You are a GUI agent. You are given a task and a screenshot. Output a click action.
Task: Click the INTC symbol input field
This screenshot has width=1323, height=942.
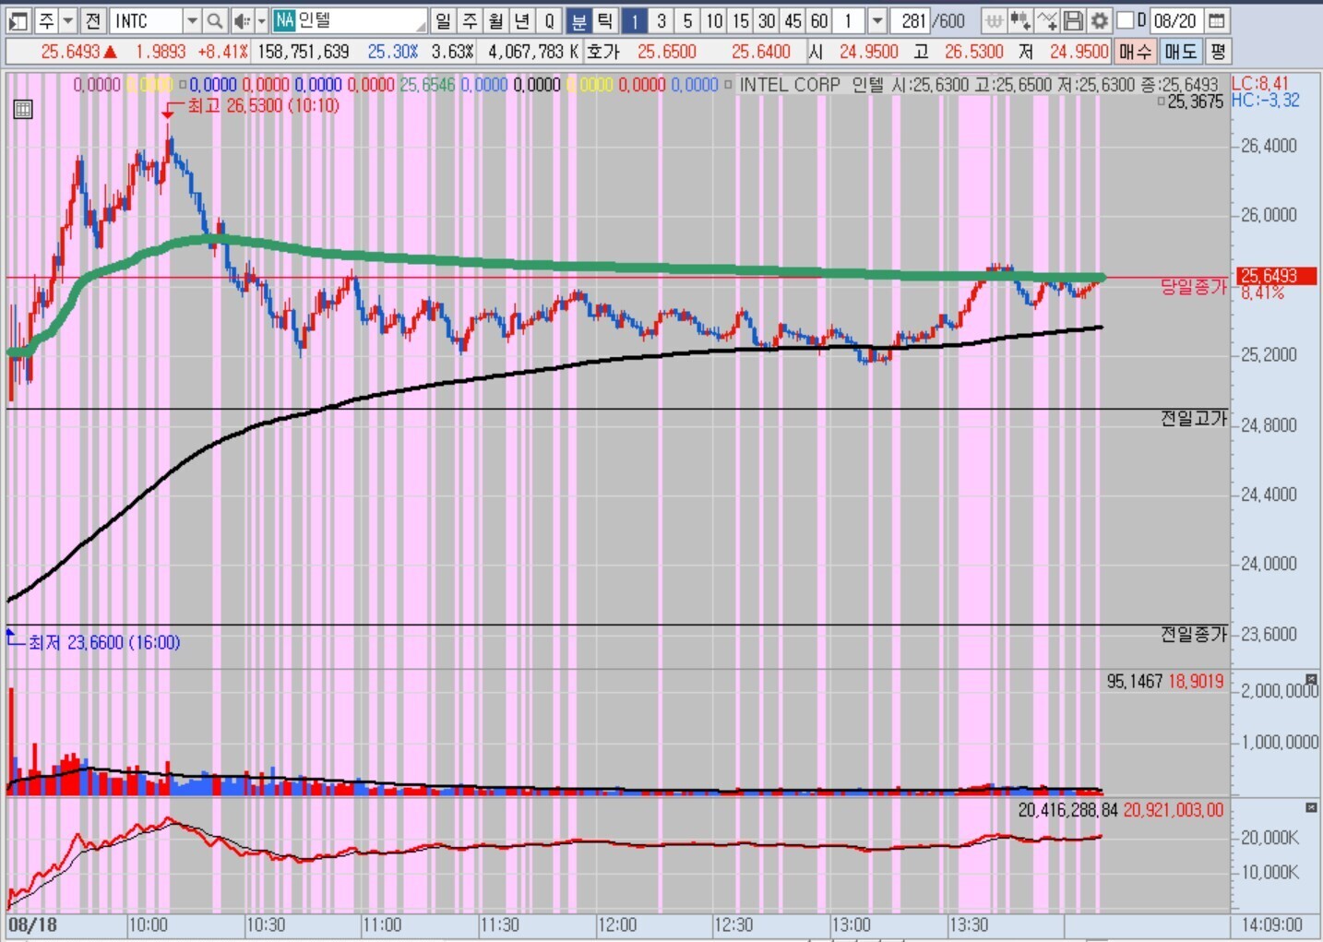point(146,20)
